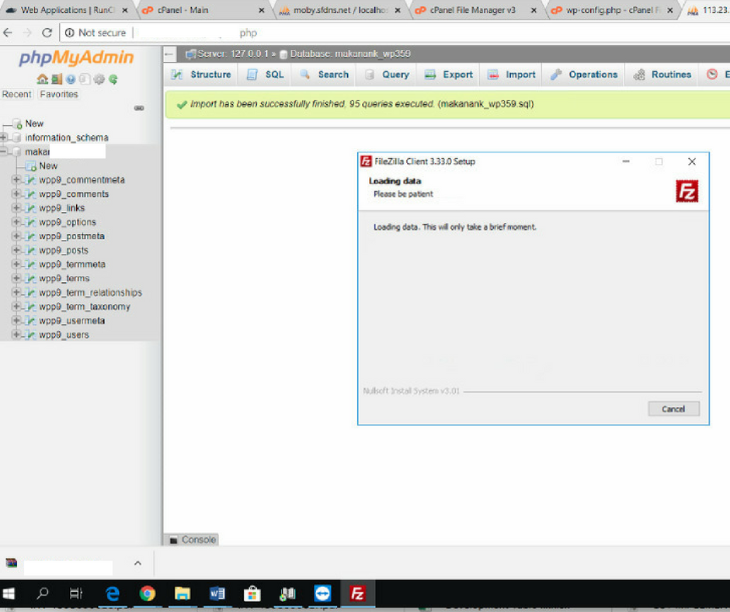Image resolution: width=730 pixels, height=612 pixels.
Task: Show Recent tables list
Action: (17, 94)
